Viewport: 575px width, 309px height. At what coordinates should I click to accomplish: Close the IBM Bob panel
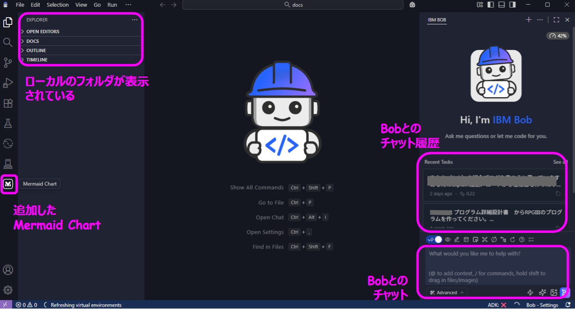click(567, 20)
